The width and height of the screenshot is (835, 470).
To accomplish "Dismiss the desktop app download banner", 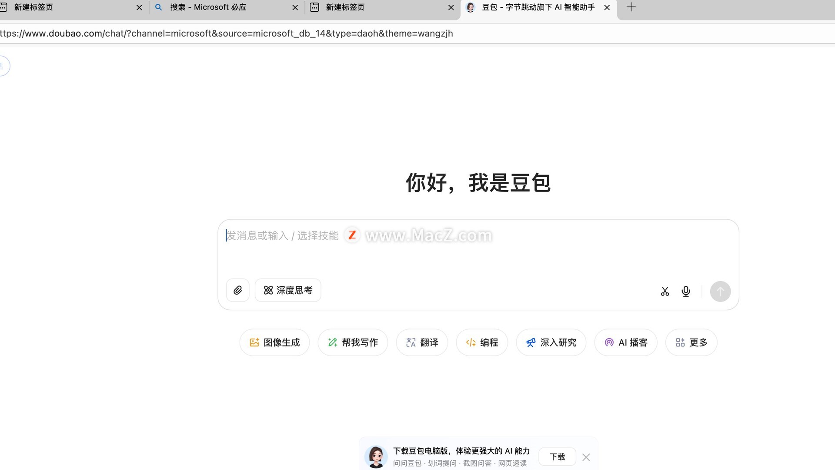I will coord(586,457).
